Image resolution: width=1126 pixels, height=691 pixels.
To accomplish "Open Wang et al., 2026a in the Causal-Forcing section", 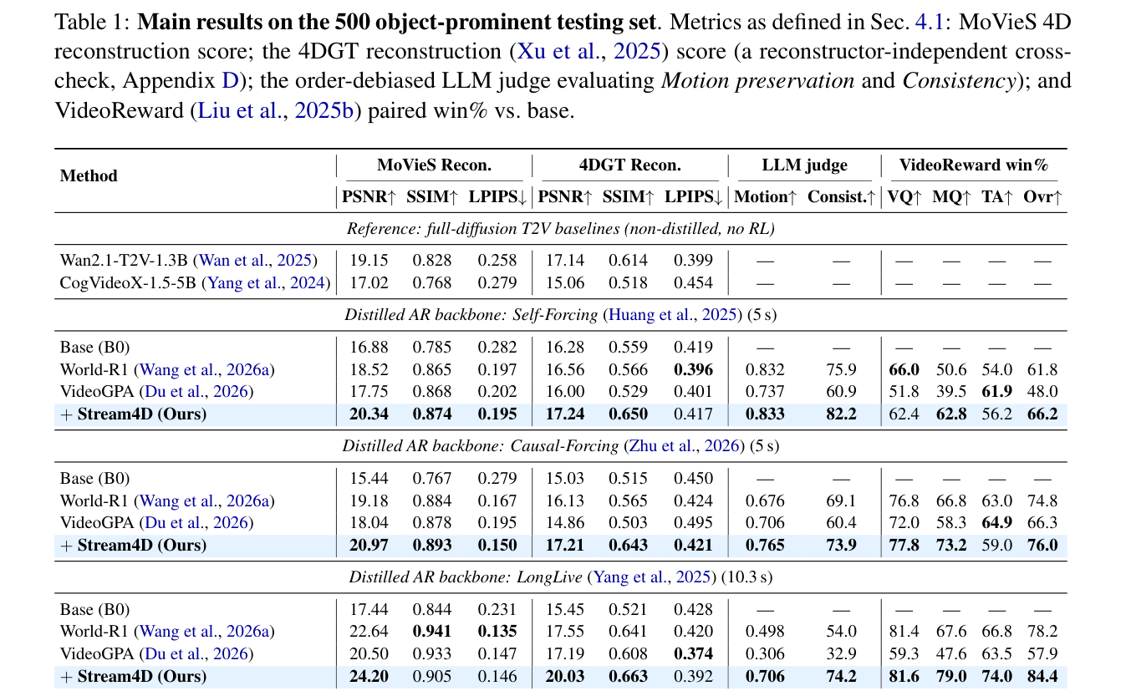I will coord(206,500).
